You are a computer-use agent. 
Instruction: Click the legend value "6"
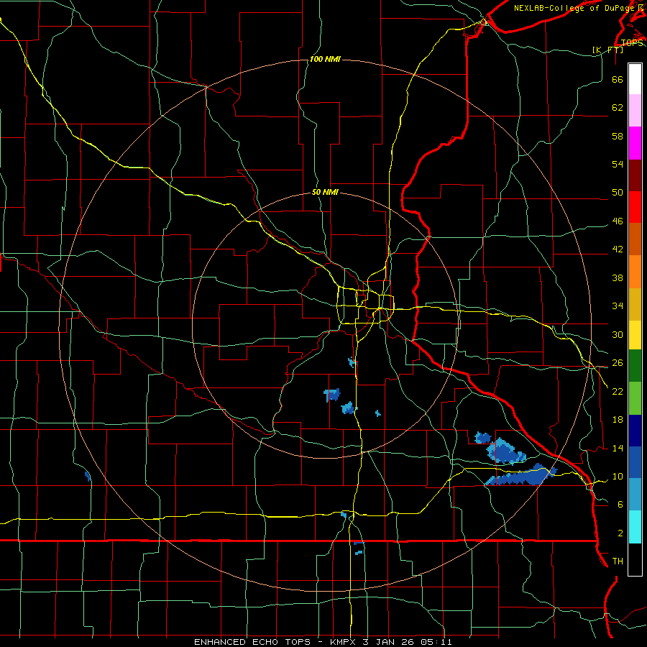tap(620, 505)
